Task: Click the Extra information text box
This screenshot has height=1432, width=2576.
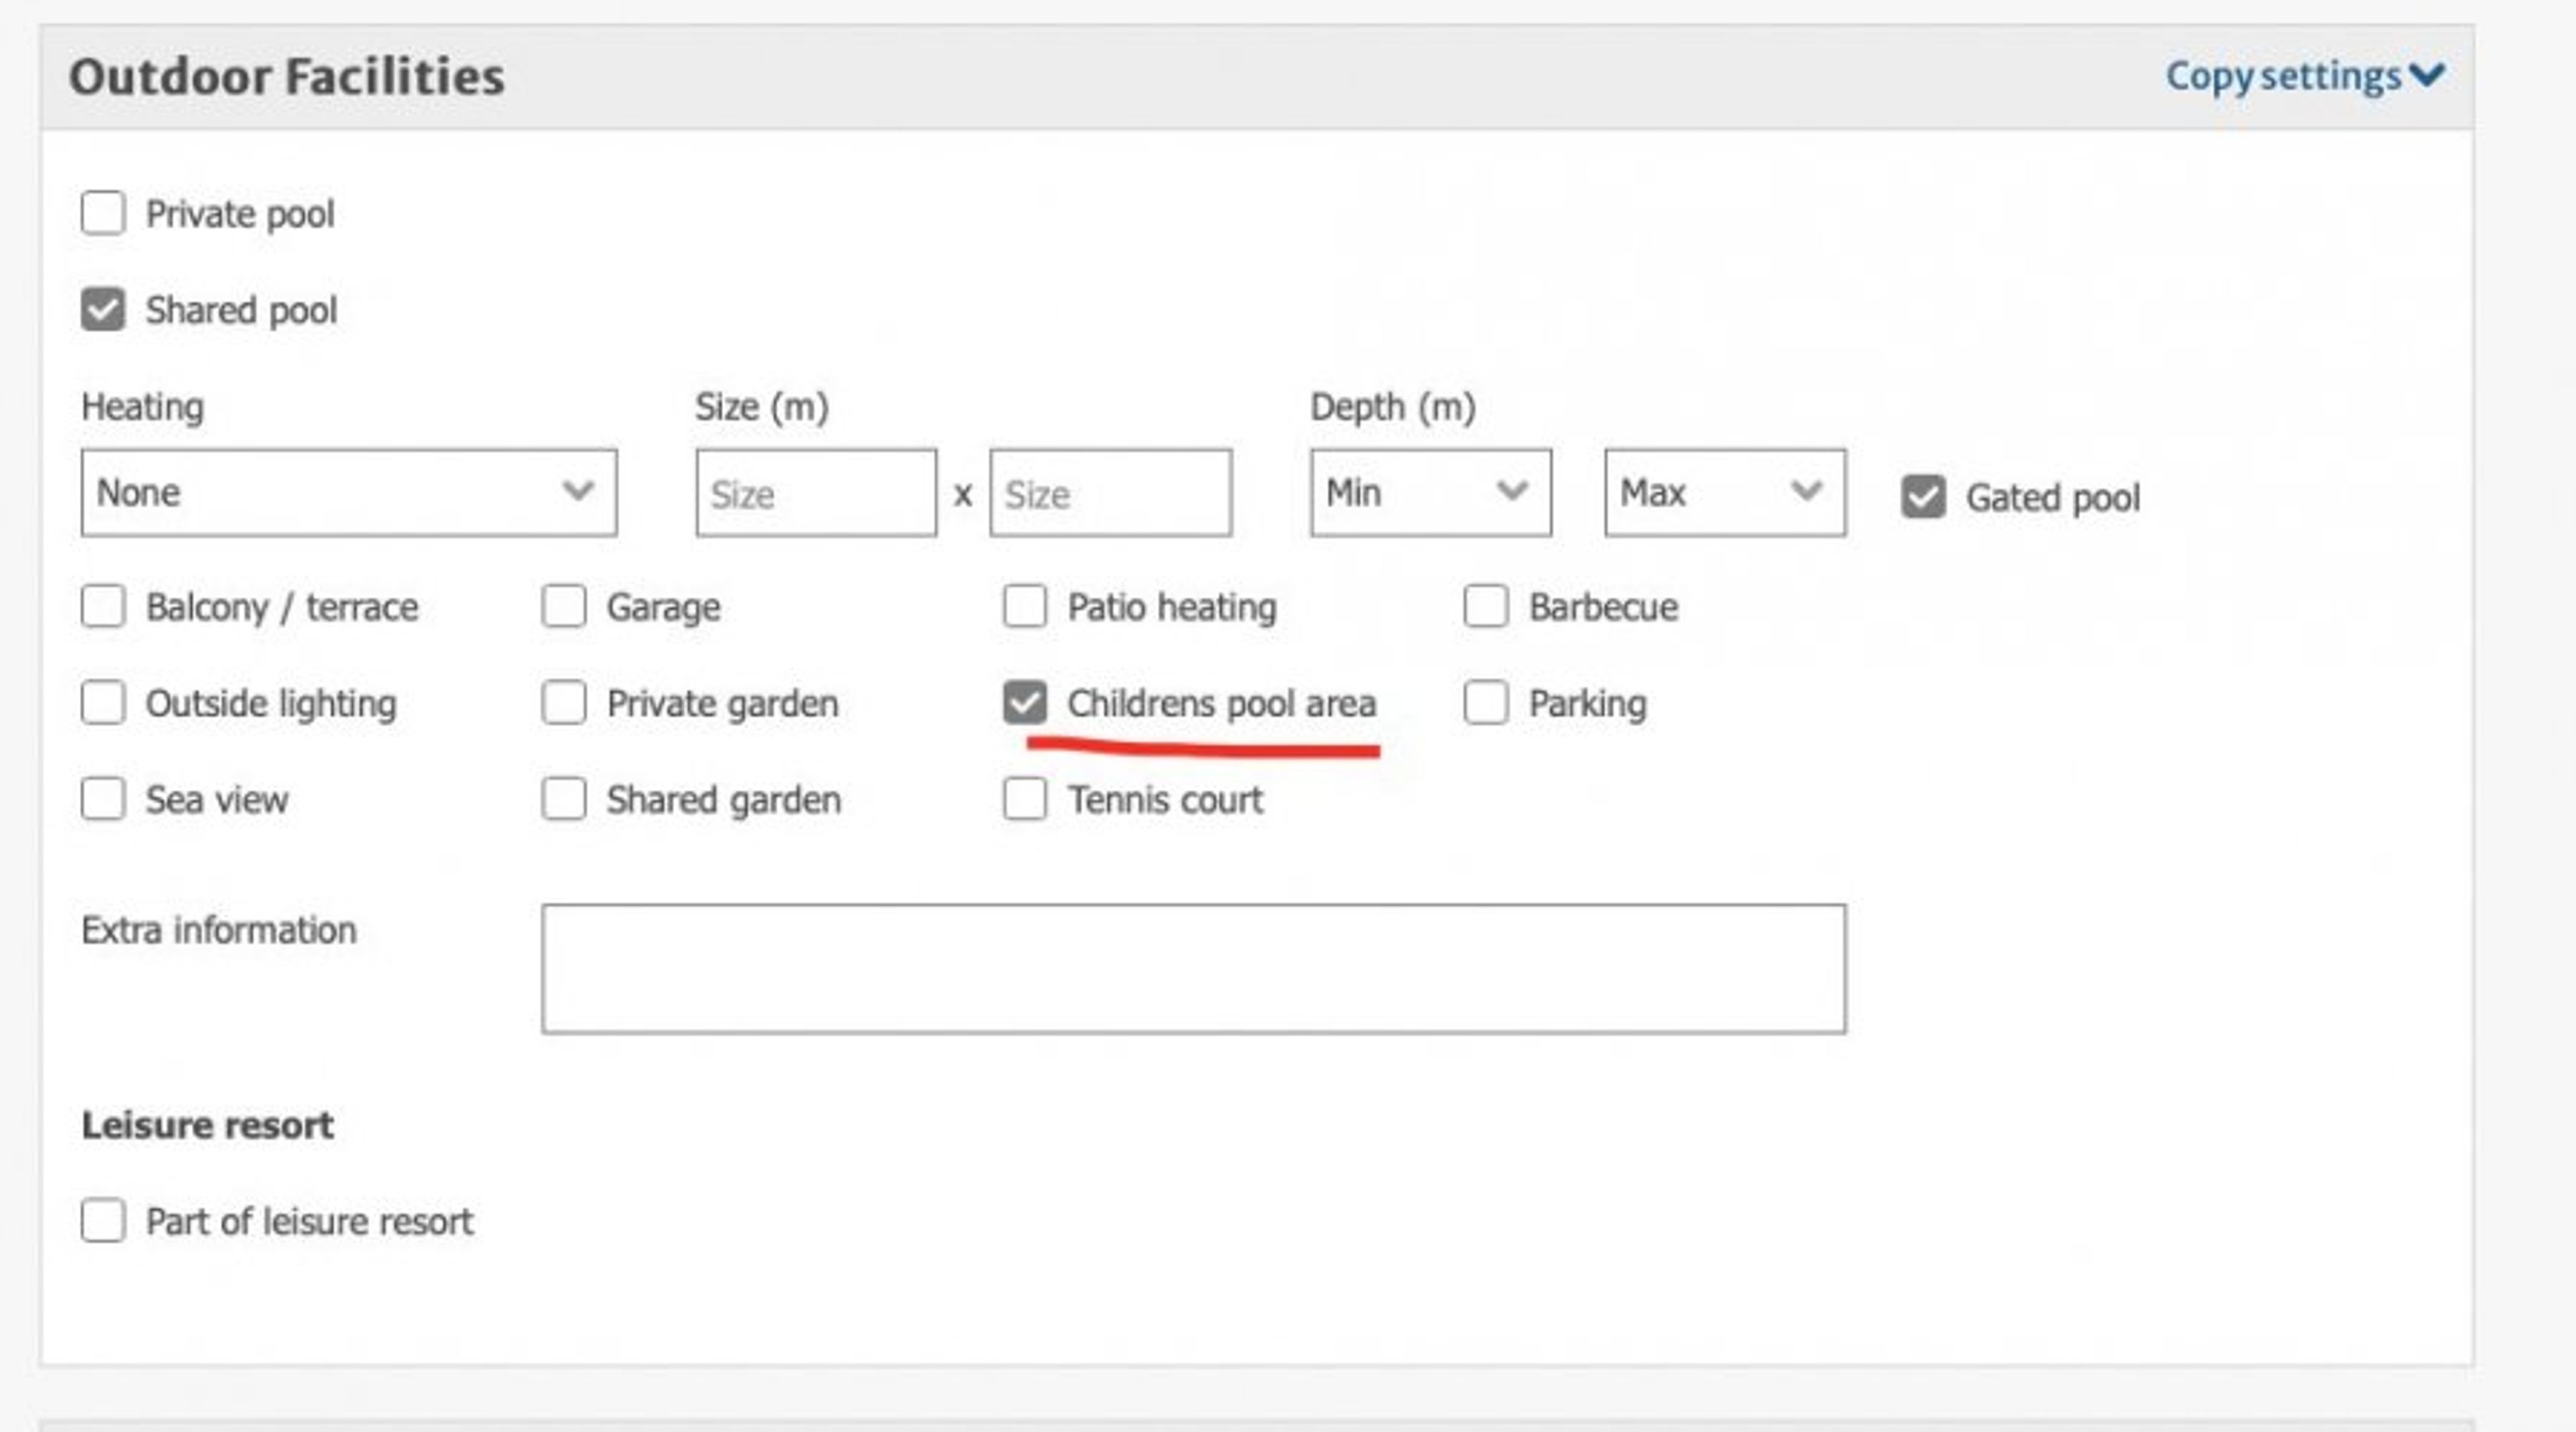Action: [x=1193, y=968]
